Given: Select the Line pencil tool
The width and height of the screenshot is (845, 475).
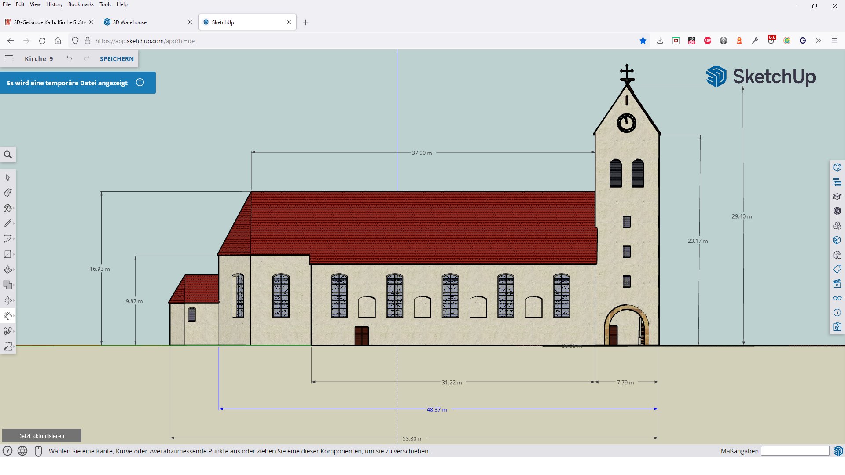Looking at the screenshot, I should pyautogui.click(x=7, y=223).
